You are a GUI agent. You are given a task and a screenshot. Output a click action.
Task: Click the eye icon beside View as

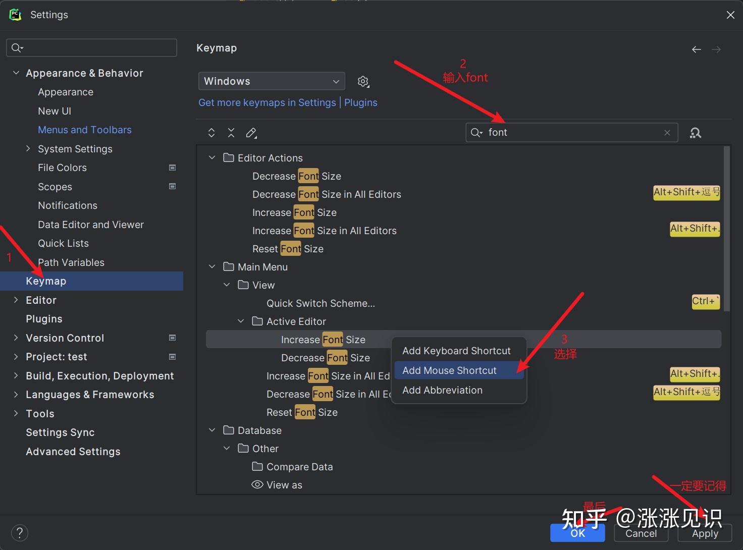point(257,485)
